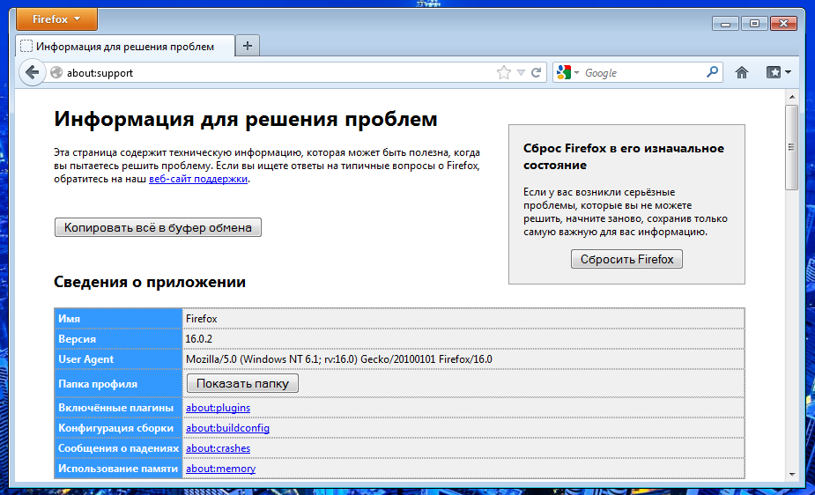Click the Сбросить Firefox button

pos(626,259)
